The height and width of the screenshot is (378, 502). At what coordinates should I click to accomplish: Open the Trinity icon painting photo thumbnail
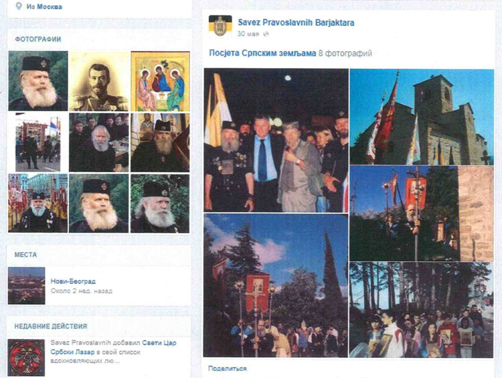pyautogui.click(x=161, y=82)
